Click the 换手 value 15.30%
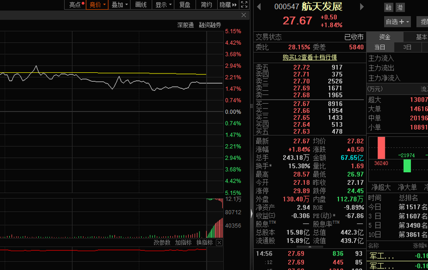This screenshot has height=270, width=428. pos(299,166)
